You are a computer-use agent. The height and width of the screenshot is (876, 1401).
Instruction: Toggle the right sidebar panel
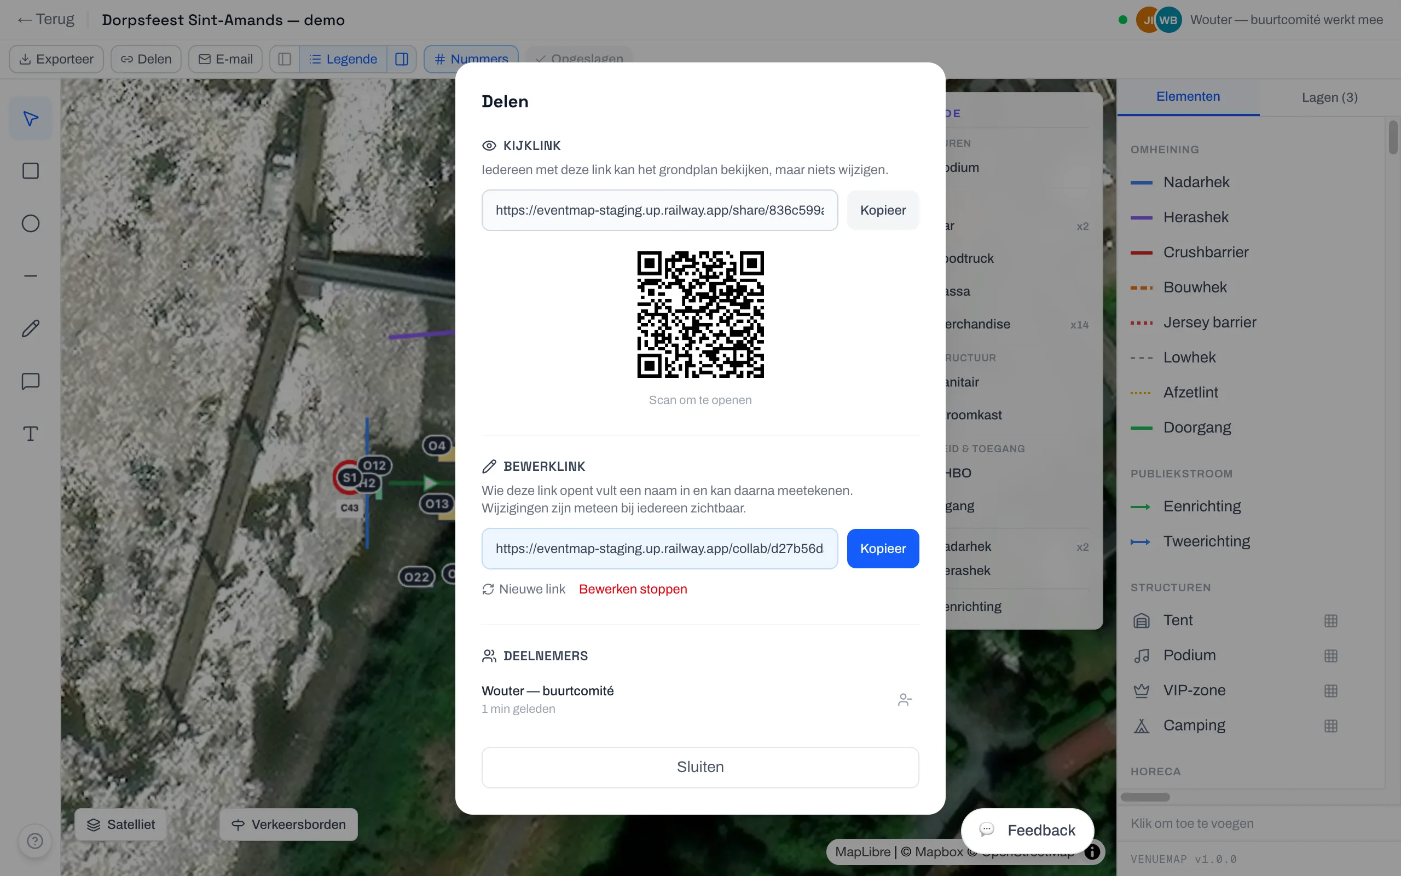pyautogui.click(x=401, y=59)
